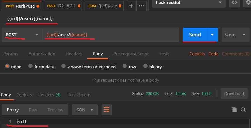Open the Params tab

(11, 54)
